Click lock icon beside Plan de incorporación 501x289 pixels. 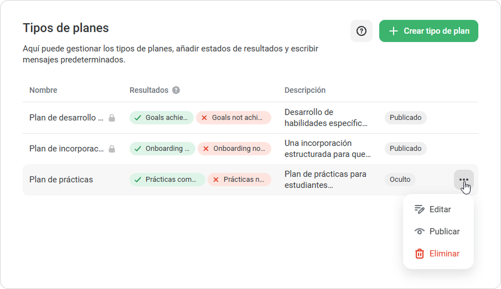tap(112, 149)
